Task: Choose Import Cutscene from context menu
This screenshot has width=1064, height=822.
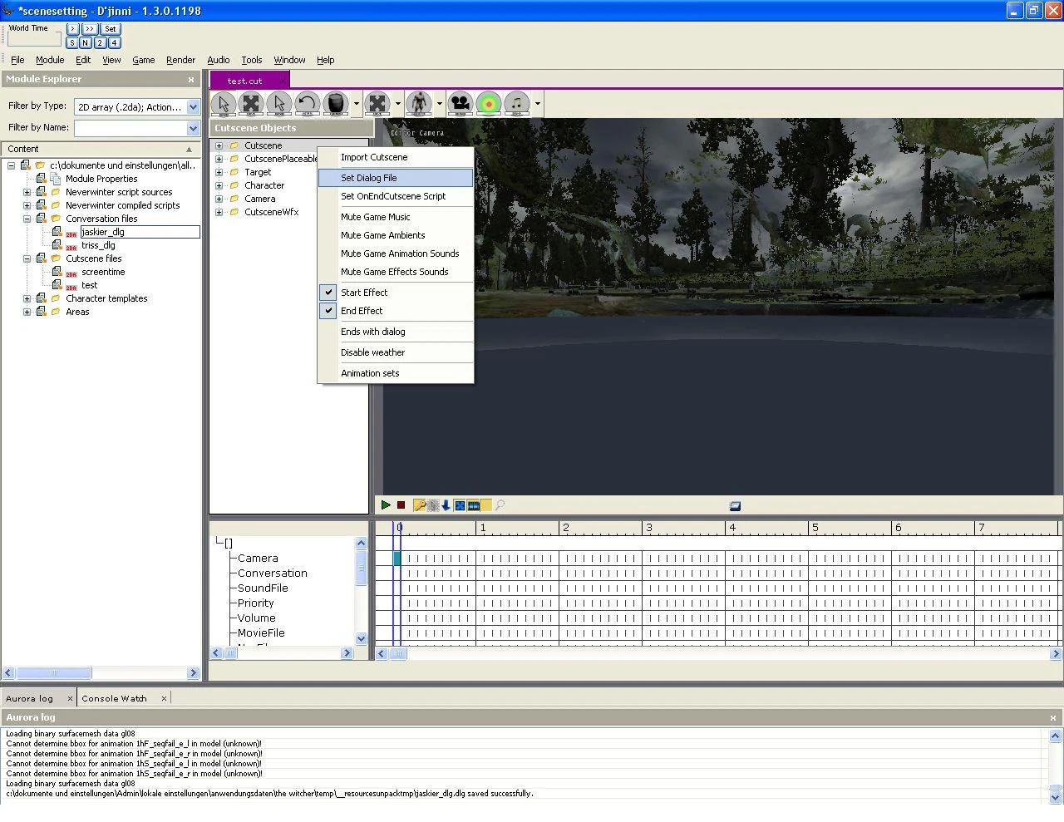Action: (x=396, y=157)
